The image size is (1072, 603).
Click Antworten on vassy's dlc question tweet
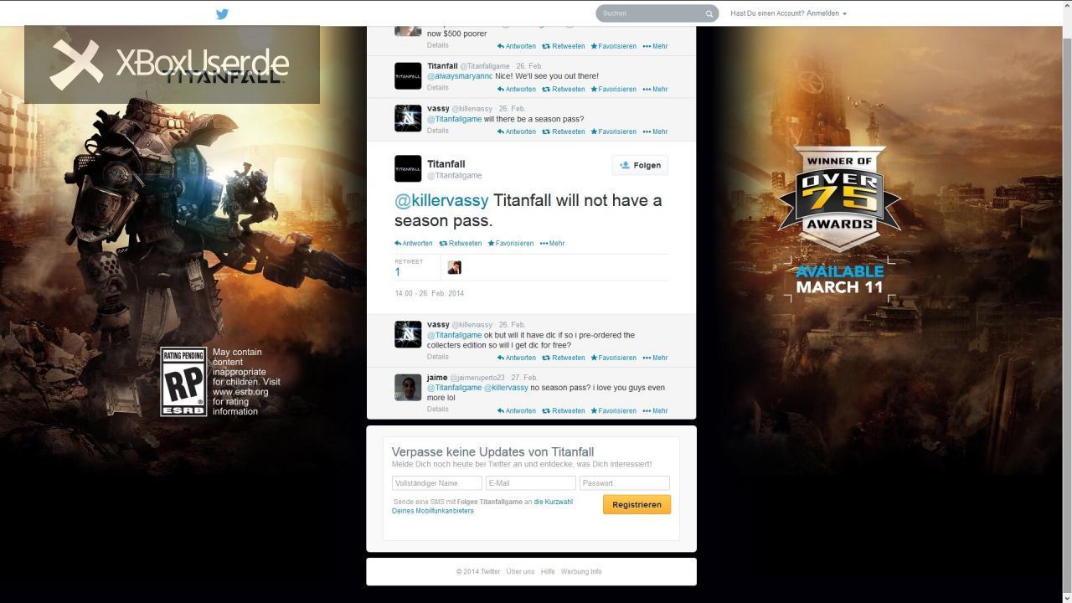(517, 358)
